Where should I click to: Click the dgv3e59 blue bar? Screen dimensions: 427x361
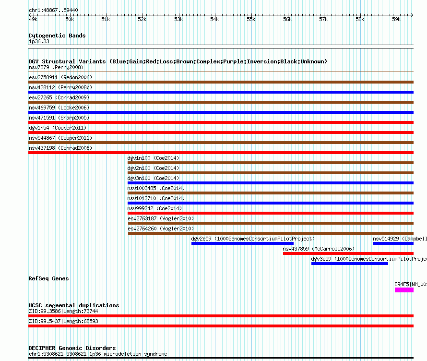click(x=350, y=264)
